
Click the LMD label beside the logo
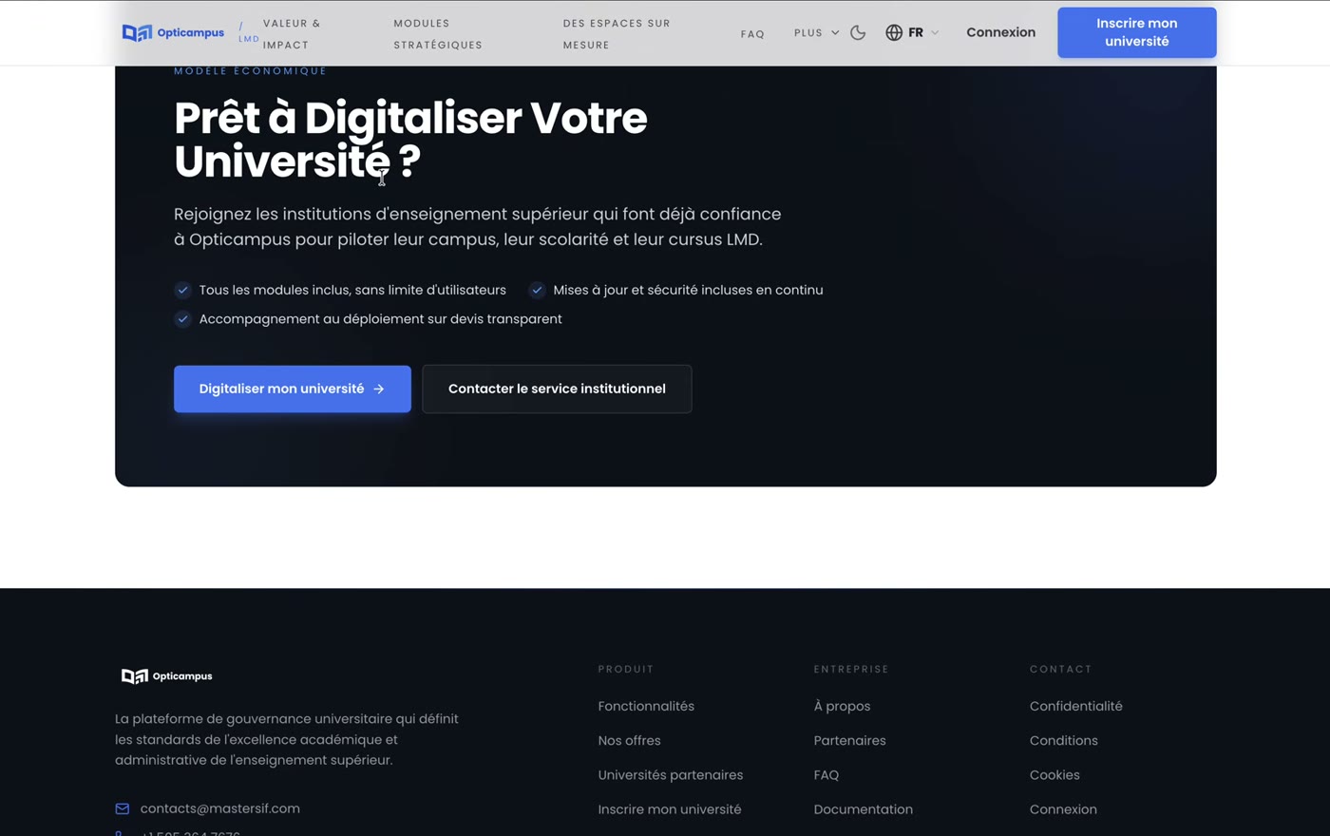[x=249, y=39]
